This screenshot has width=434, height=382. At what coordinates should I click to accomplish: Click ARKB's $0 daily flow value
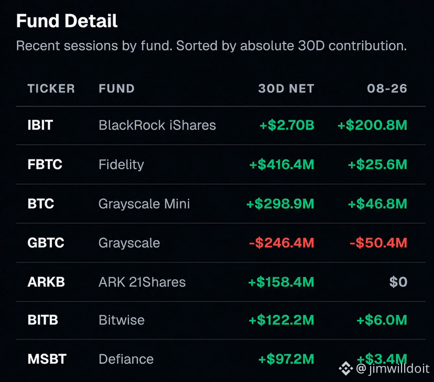(x=398, y=282)
